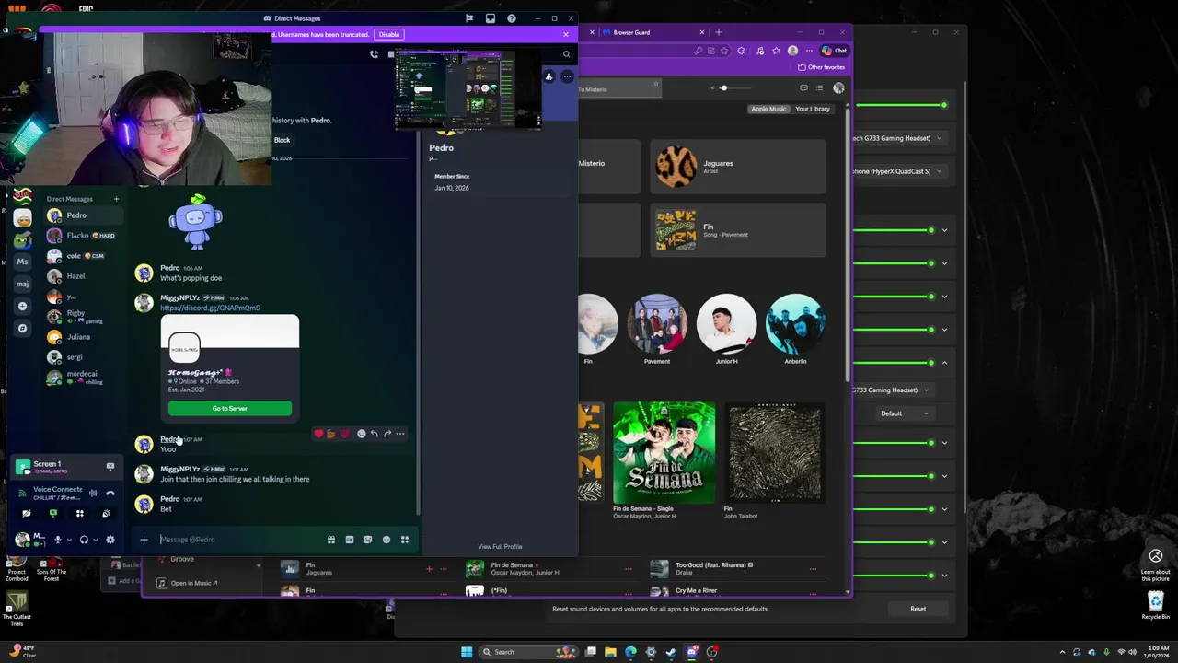This screenshot has height=663, width=1178.
Task: Start a voice call with Pedro
Action: tap(374, 54)
